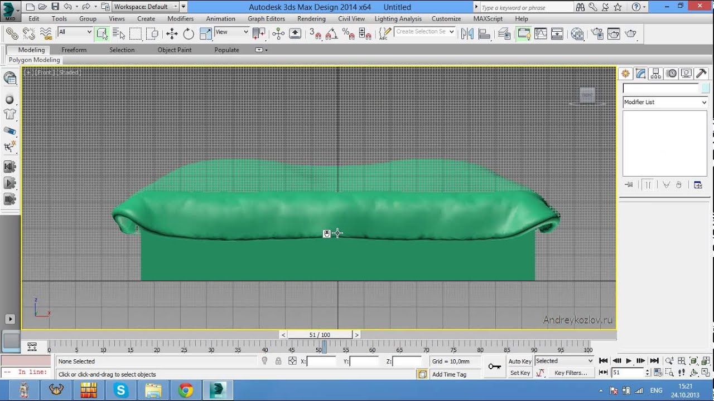Click the Go to End playback button

pyautogui.click(x=654, y=361)
